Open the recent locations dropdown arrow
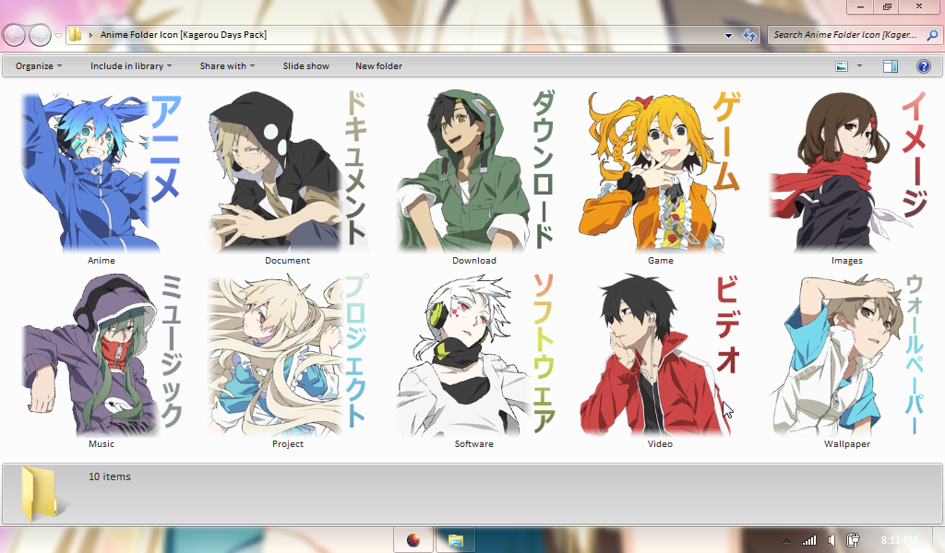Image resolution: width=945 pixels, height=553 pixels. pos(58,36)
